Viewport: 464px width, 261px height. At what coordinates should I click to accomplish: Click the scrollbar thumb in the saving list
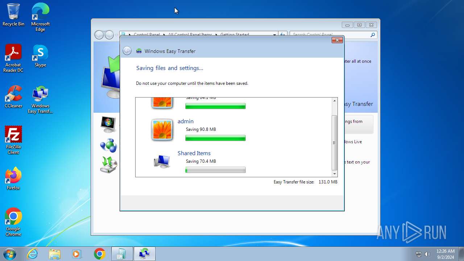[x=334, y=143]
